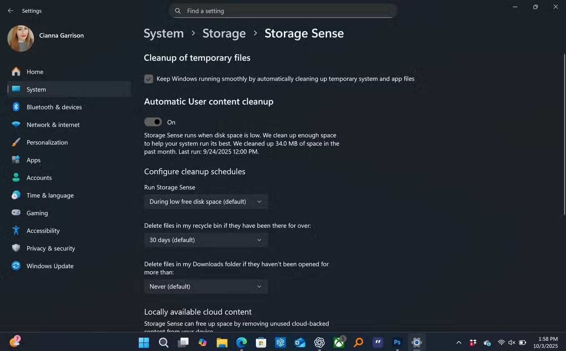
Task: Turn off Automatic User content cleanup toggle
Action: tap(153, 122)
